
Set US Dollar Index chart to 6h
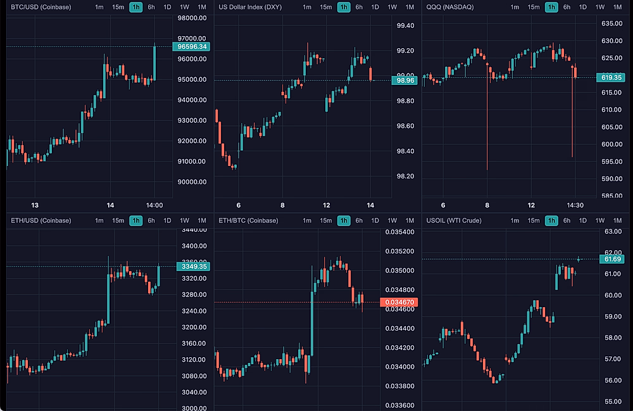(x=359, y=7)
